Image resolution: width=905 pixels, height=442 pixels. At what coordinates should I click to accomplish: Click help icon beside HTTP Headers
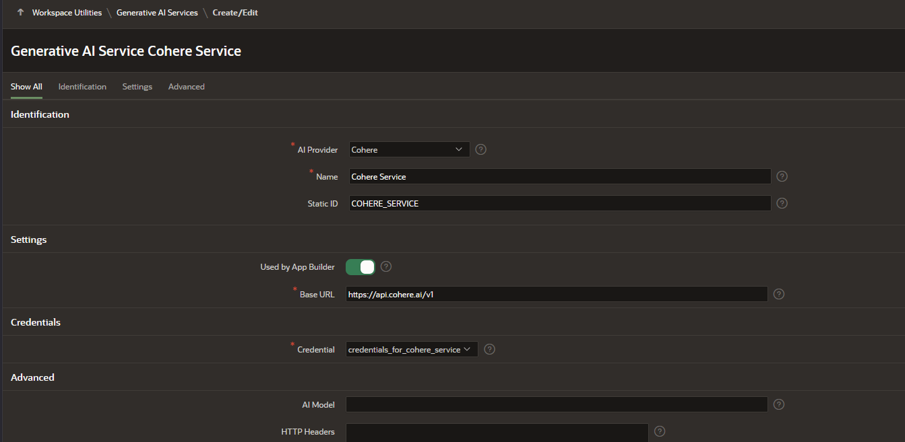point(660,431)
